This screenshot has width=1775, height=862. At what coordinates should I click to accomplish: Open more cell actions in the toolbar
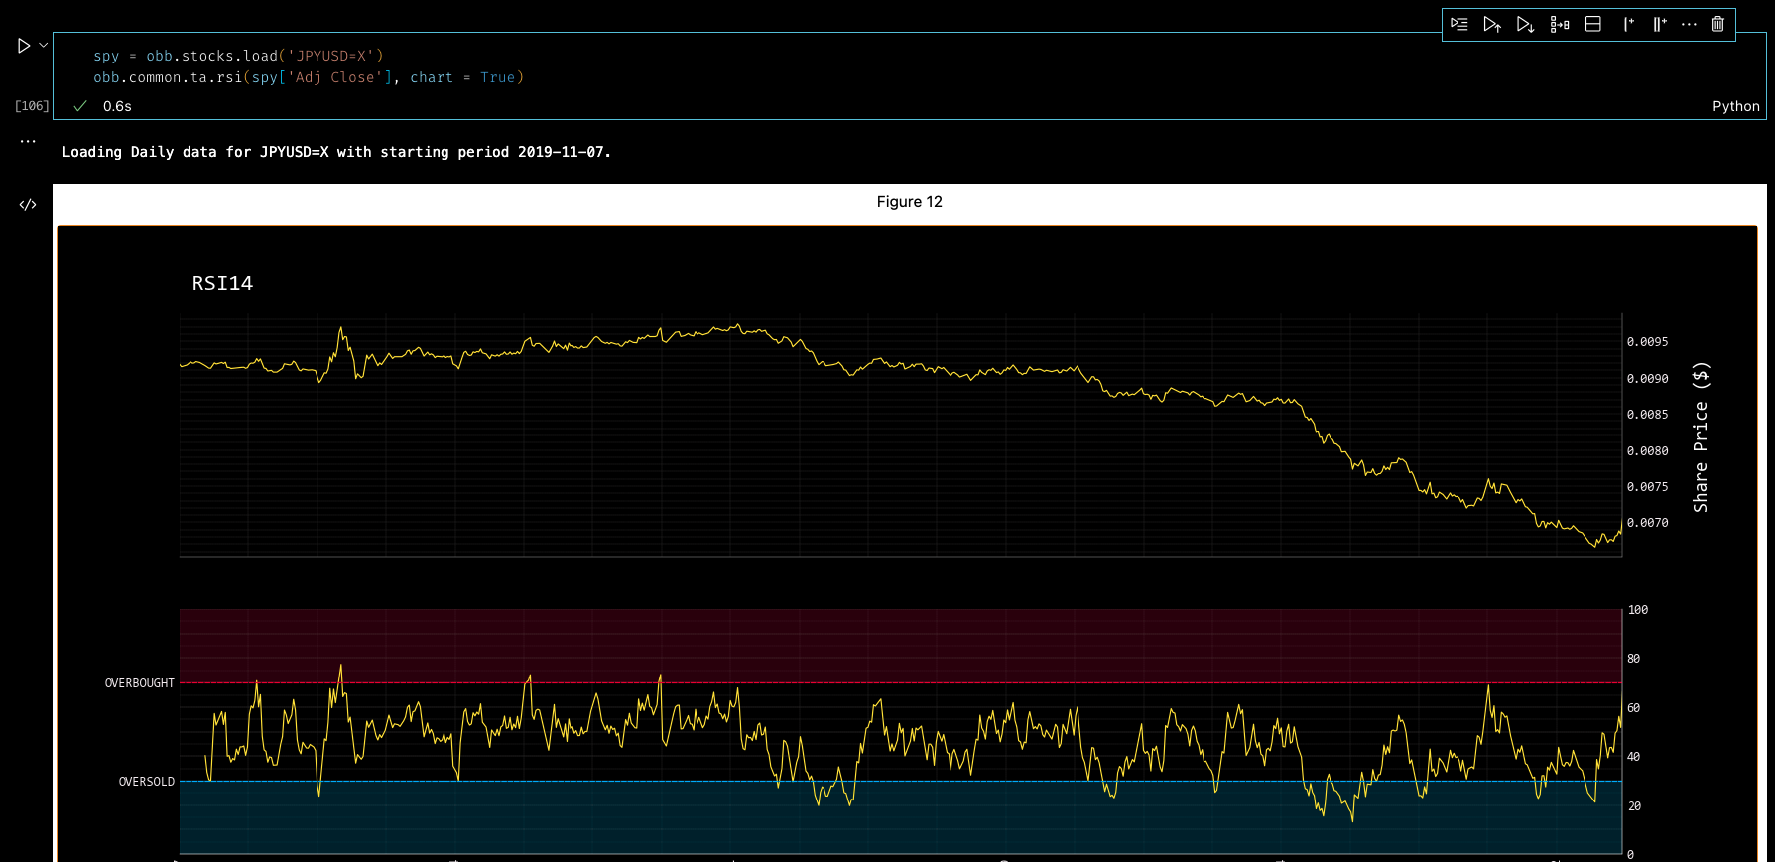click(x=1689, y=24)
